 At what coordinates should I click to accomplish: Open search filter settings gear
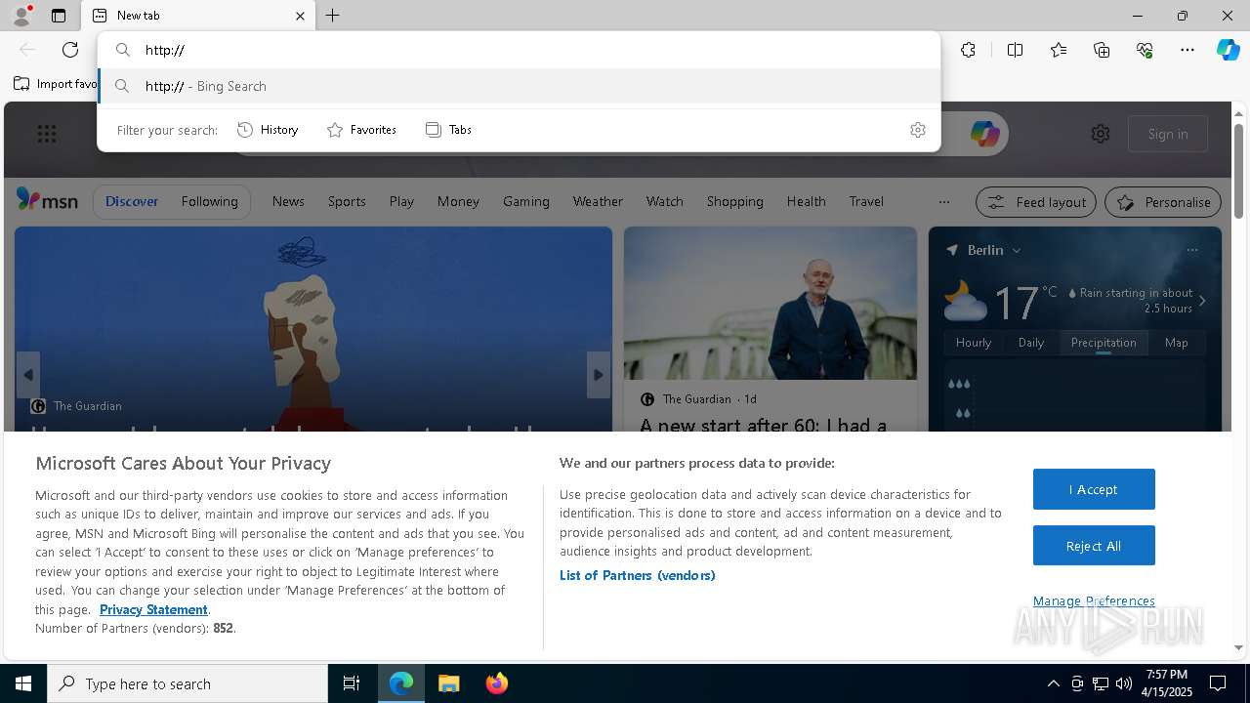coord(918,130)
